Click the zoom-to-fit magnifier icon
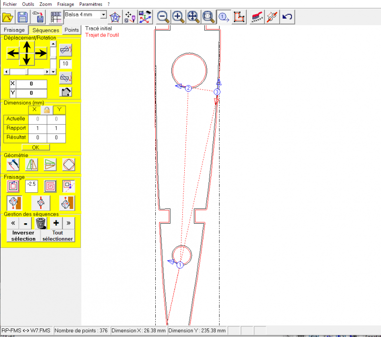This screenshot has height=337, width=381. [x=208, y=17]
